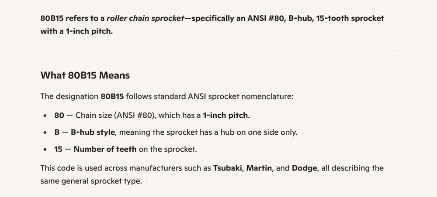Click the 'What 80B15 Means' heading
The width and height of the screenshot is (437, 197).
pyautogui.click(x=85, y=75)
